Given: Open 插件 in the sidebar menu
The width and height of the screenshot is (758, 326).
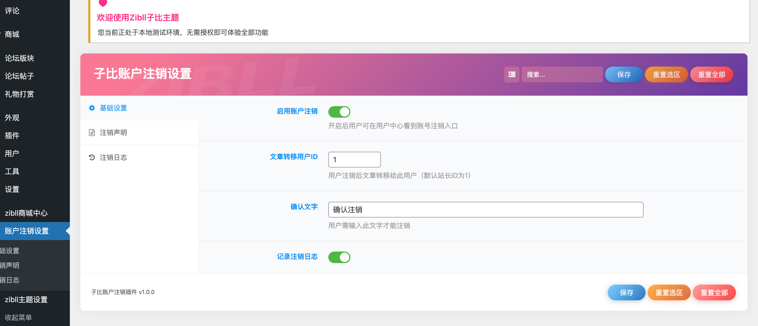Looking at the screenshot, I should 12,136.
